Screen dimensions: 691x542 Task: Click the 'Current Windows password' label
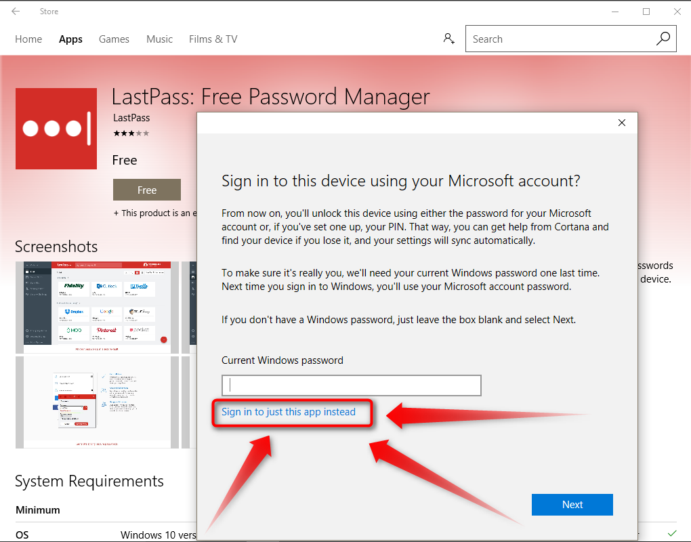coord(282,360)
